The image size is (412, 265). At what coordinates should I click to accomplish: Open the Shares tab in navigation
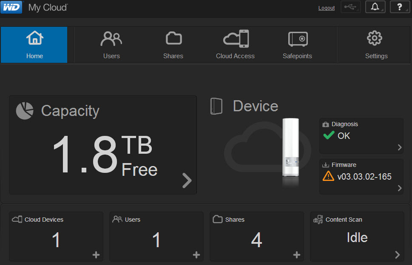(x=173, y=45)
